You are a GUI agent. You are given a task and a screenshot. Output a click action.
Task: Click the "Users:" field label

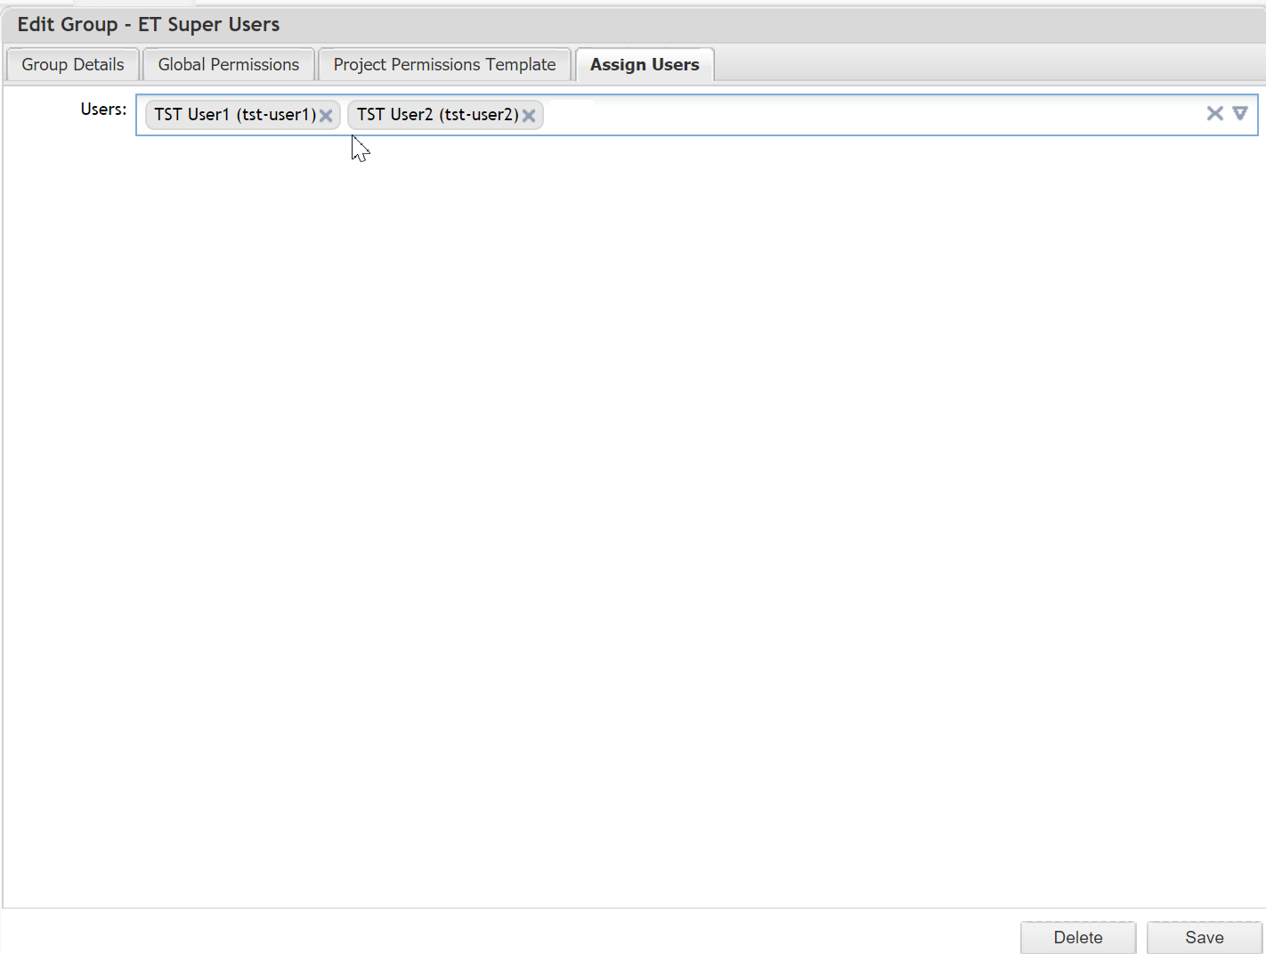[103, 110]
